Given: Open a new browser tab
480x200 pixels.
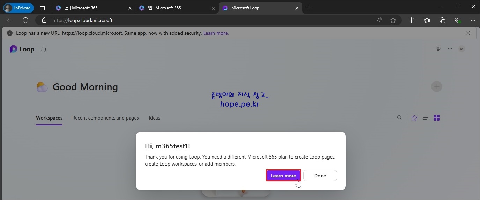Looking at the screenshot, I should pos(310,8).
